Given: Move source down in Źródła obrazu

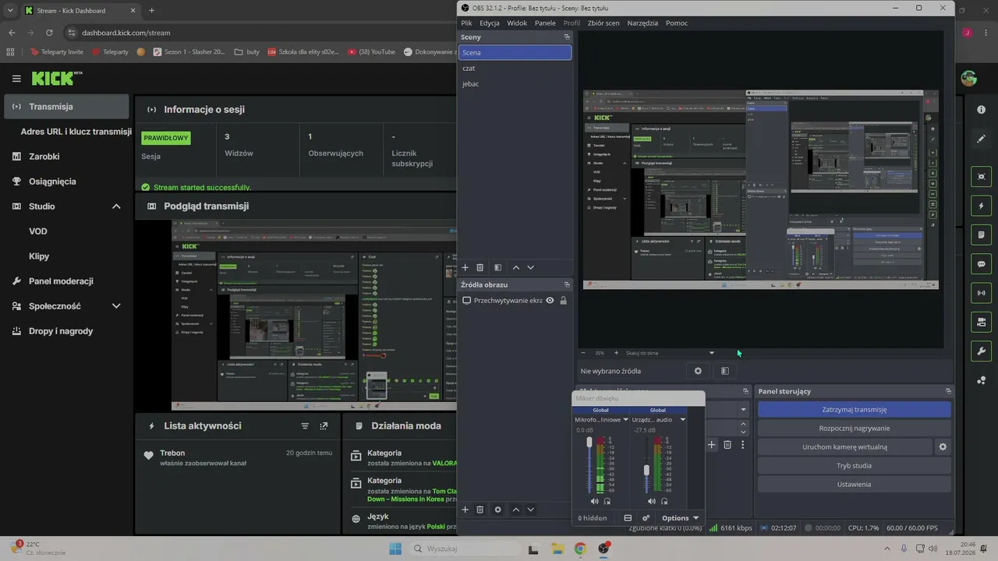Looking at the screenshot, I should (531, 510).
